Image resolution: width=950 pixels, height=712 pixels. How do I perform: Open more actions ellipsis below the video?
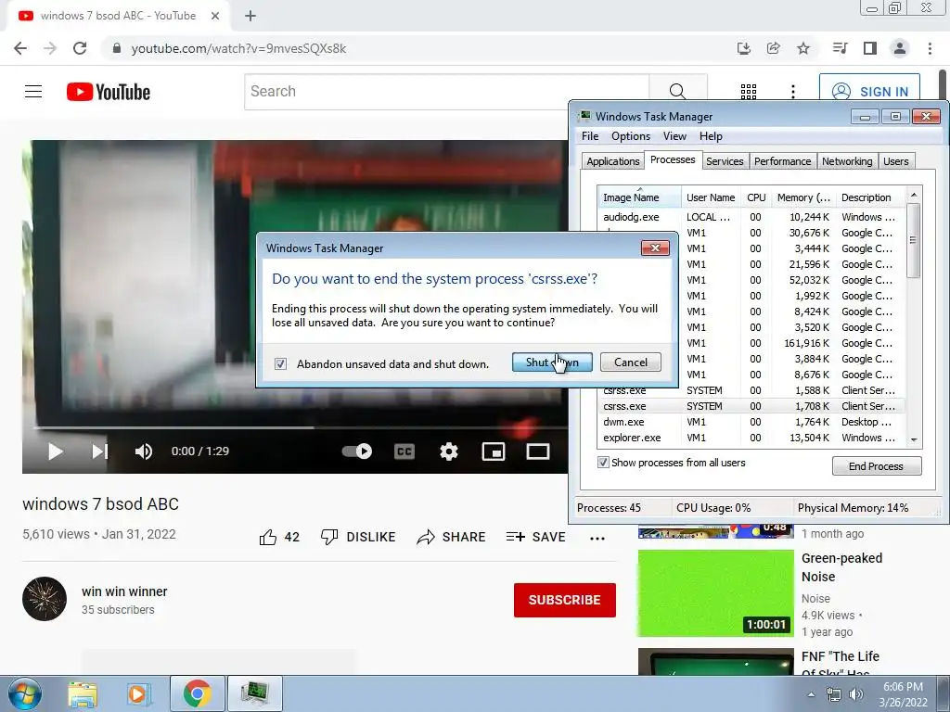click(x=597, y=539)
